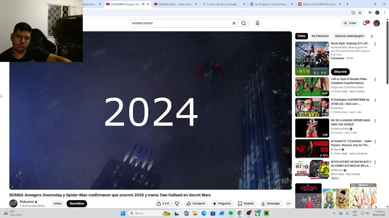Close the Gab Gamer tab
389x218 pixels.
196,4
